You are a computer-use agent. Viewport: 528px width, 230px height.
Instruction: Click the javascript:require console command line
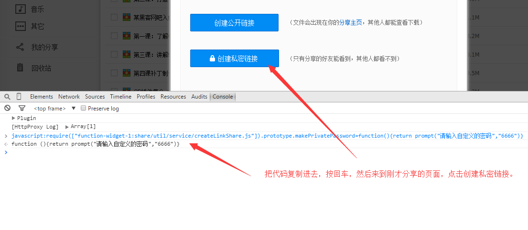(268, 136)
